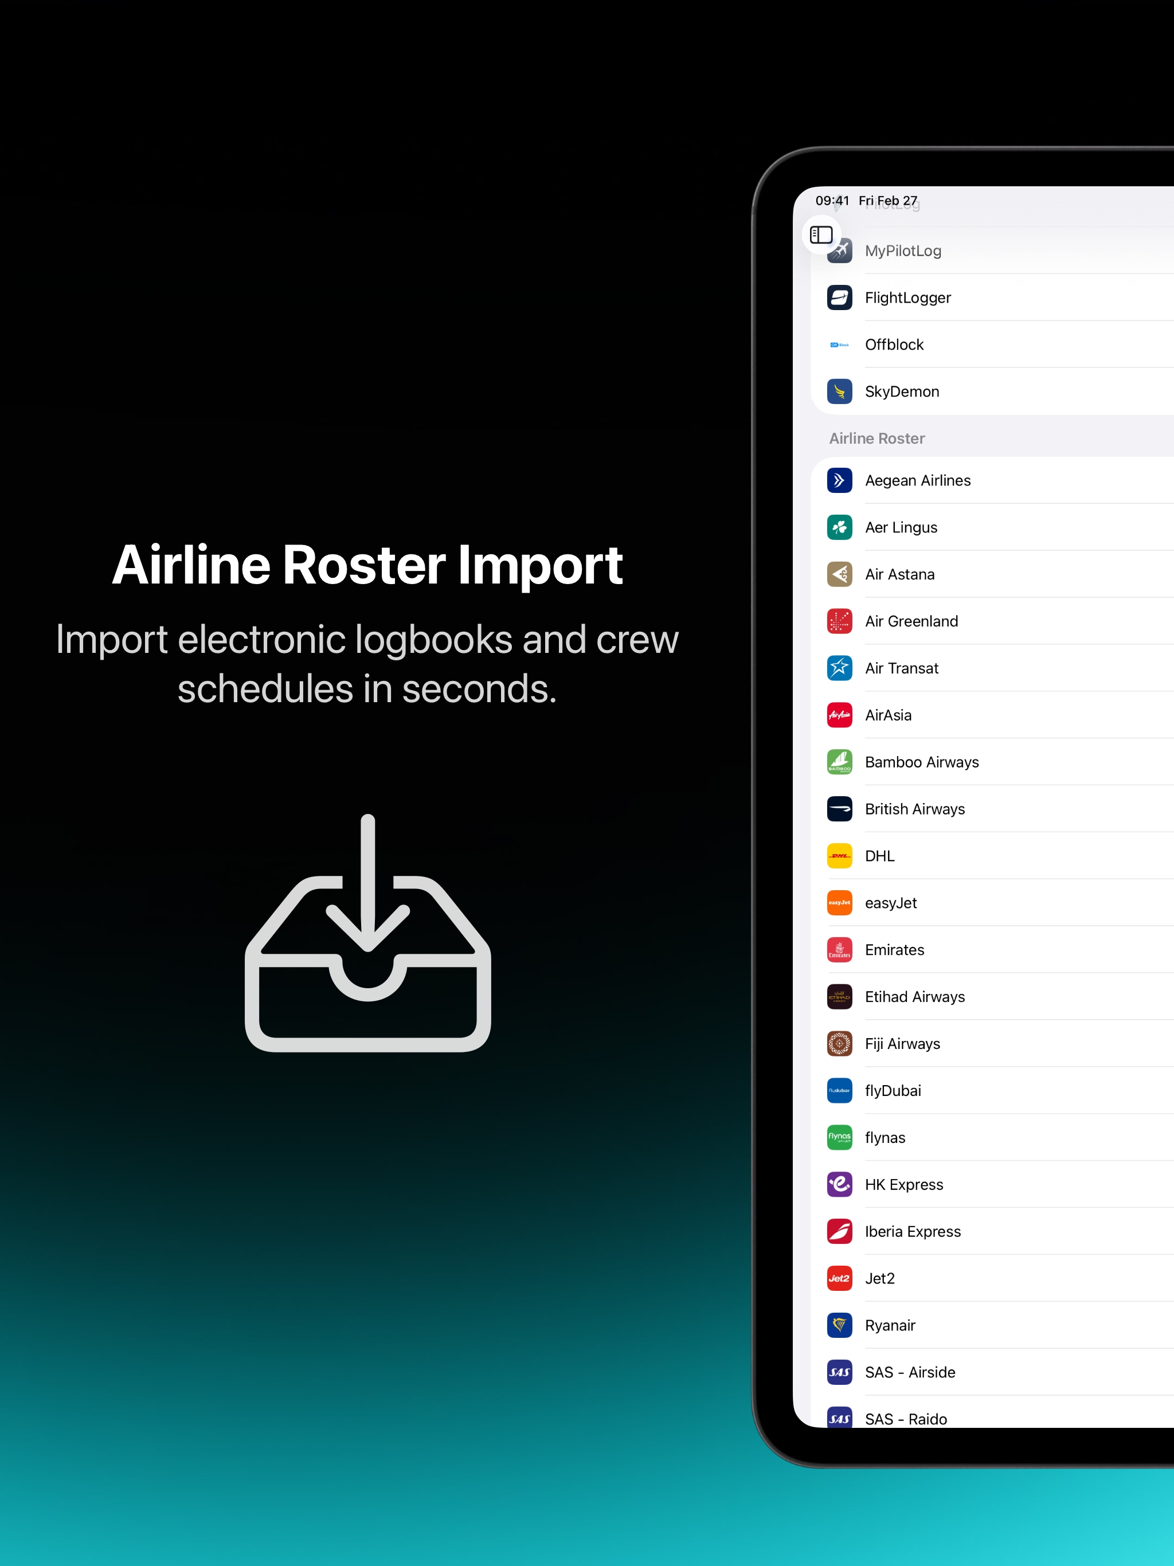Tap the FlightLogger icon
This screenshot has height=1566, width=1174.
840,297
